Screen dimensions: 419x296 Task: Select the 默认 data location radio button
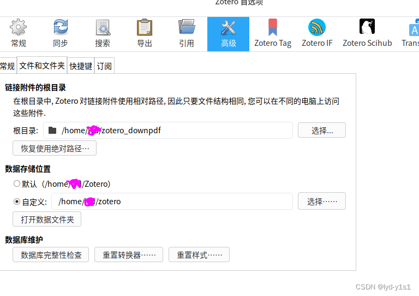click(17, 183)
